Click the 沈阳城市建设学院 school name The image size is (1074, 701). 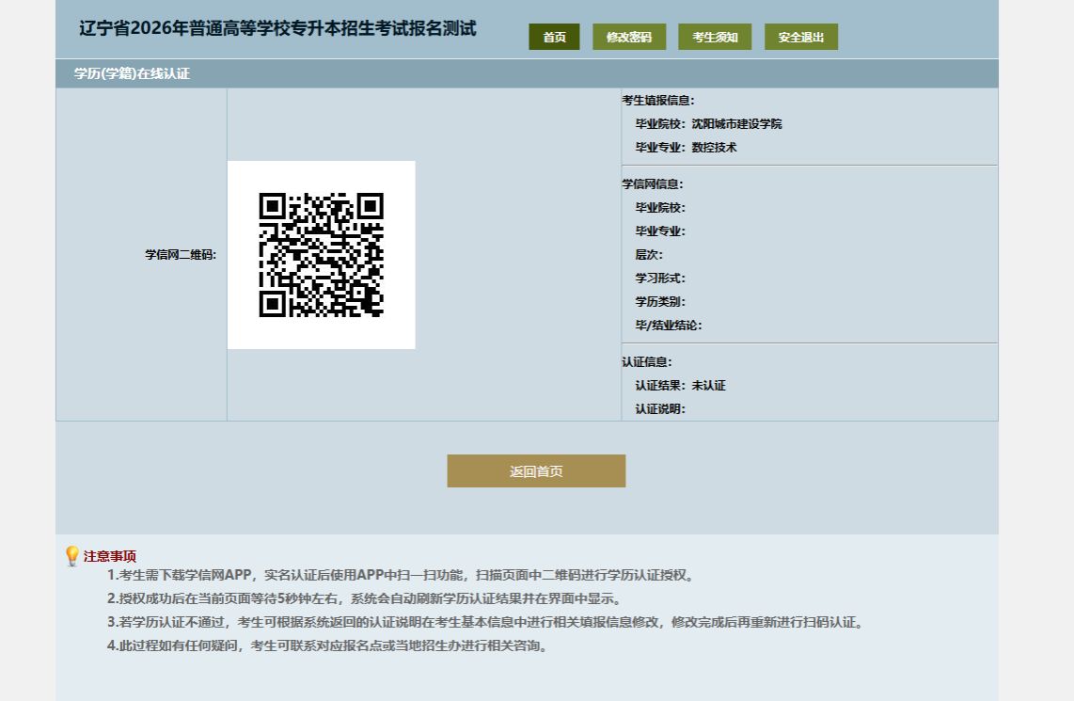pyautogui.click(x=736, y=124)
